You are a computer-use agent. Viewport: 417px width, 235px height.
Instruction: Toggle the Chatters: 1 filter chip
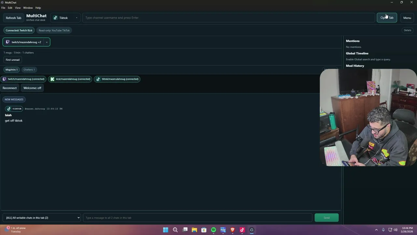[x=29, y=70]
